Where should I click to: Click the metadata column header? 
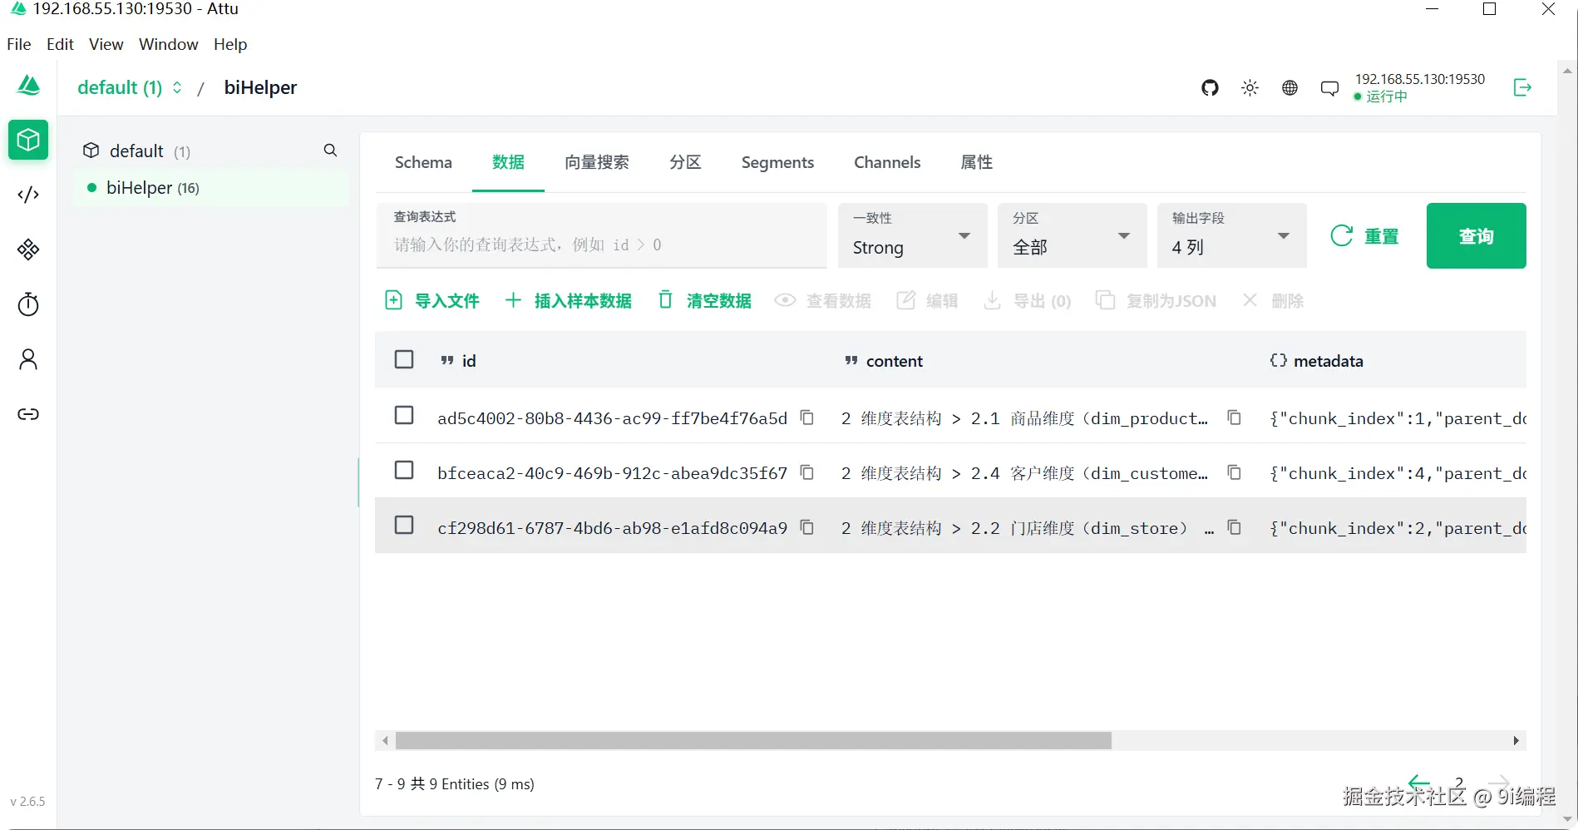1316,360
